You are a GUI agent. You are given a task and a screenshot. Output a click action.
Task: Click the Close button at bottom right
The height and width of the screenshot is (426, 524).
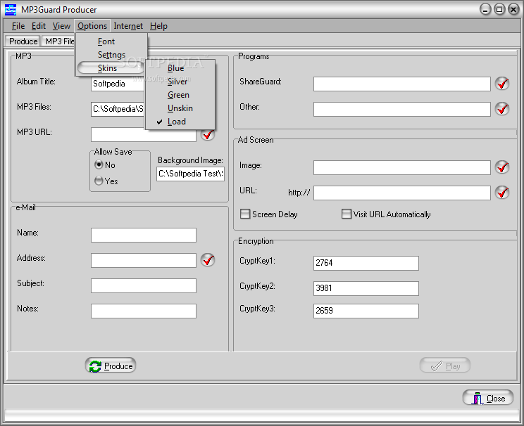[x=488, y=398]
